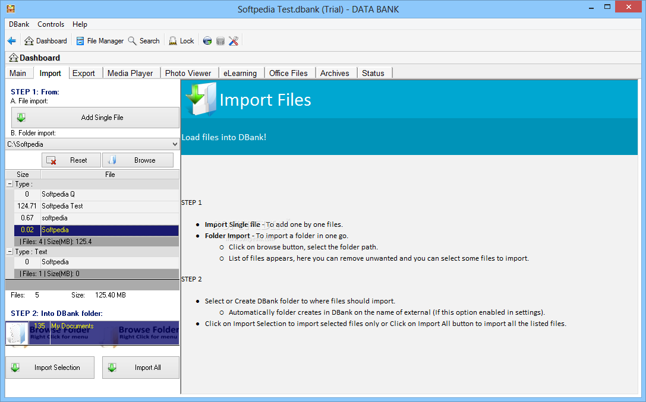
Task: Select the lowercase 'softpedia' file row
Action: point(96,218)
